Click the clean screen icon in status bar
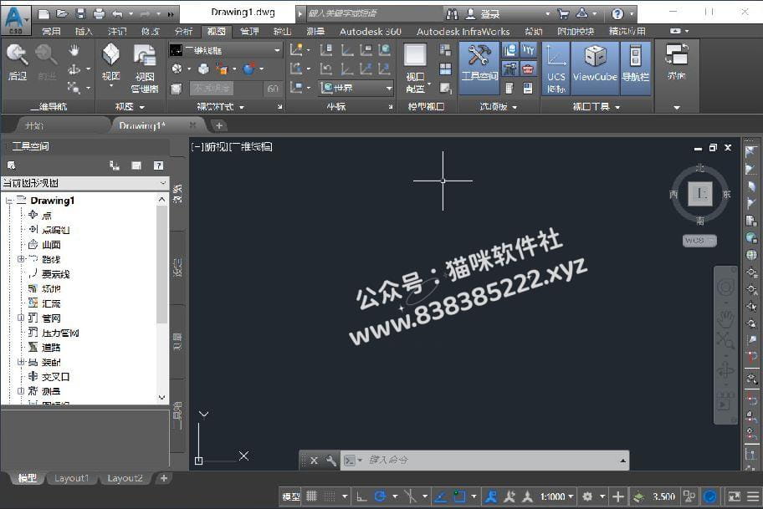Image resolution: width=763 pixels, height=509 pixels. pyautogui.click(x=734, y=496)
